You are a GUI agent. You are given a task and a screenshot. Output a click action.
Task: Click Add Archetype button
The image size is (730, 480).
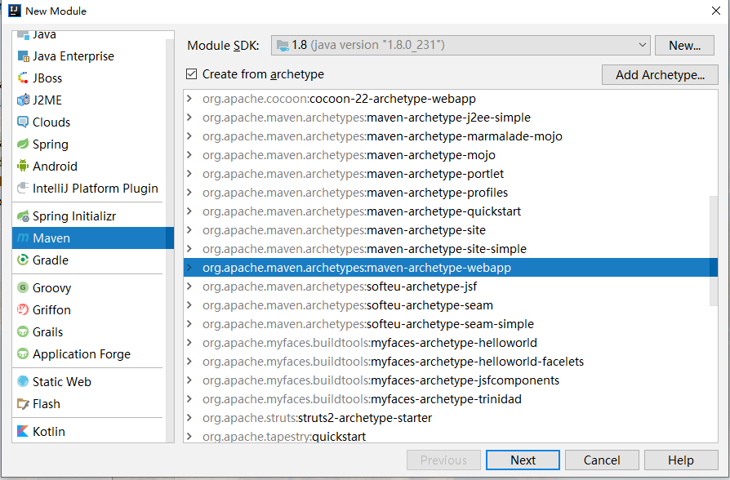point(660,74)
